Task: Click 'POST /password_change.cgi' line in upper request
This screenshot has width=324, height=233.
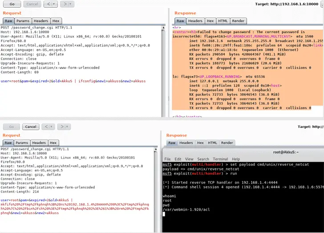Action: (36, 28)
